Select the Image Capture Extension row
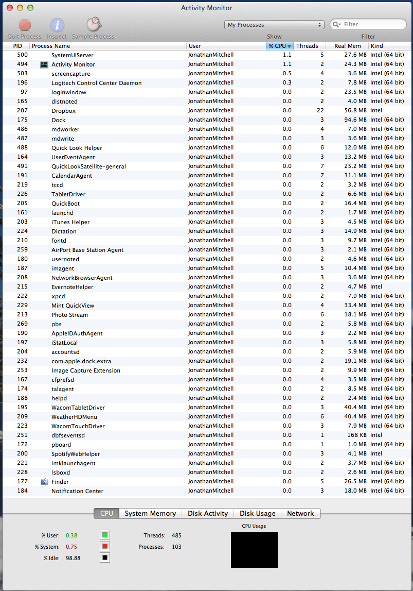This screenshot has width=413, height=591. (x=207, y=370)
